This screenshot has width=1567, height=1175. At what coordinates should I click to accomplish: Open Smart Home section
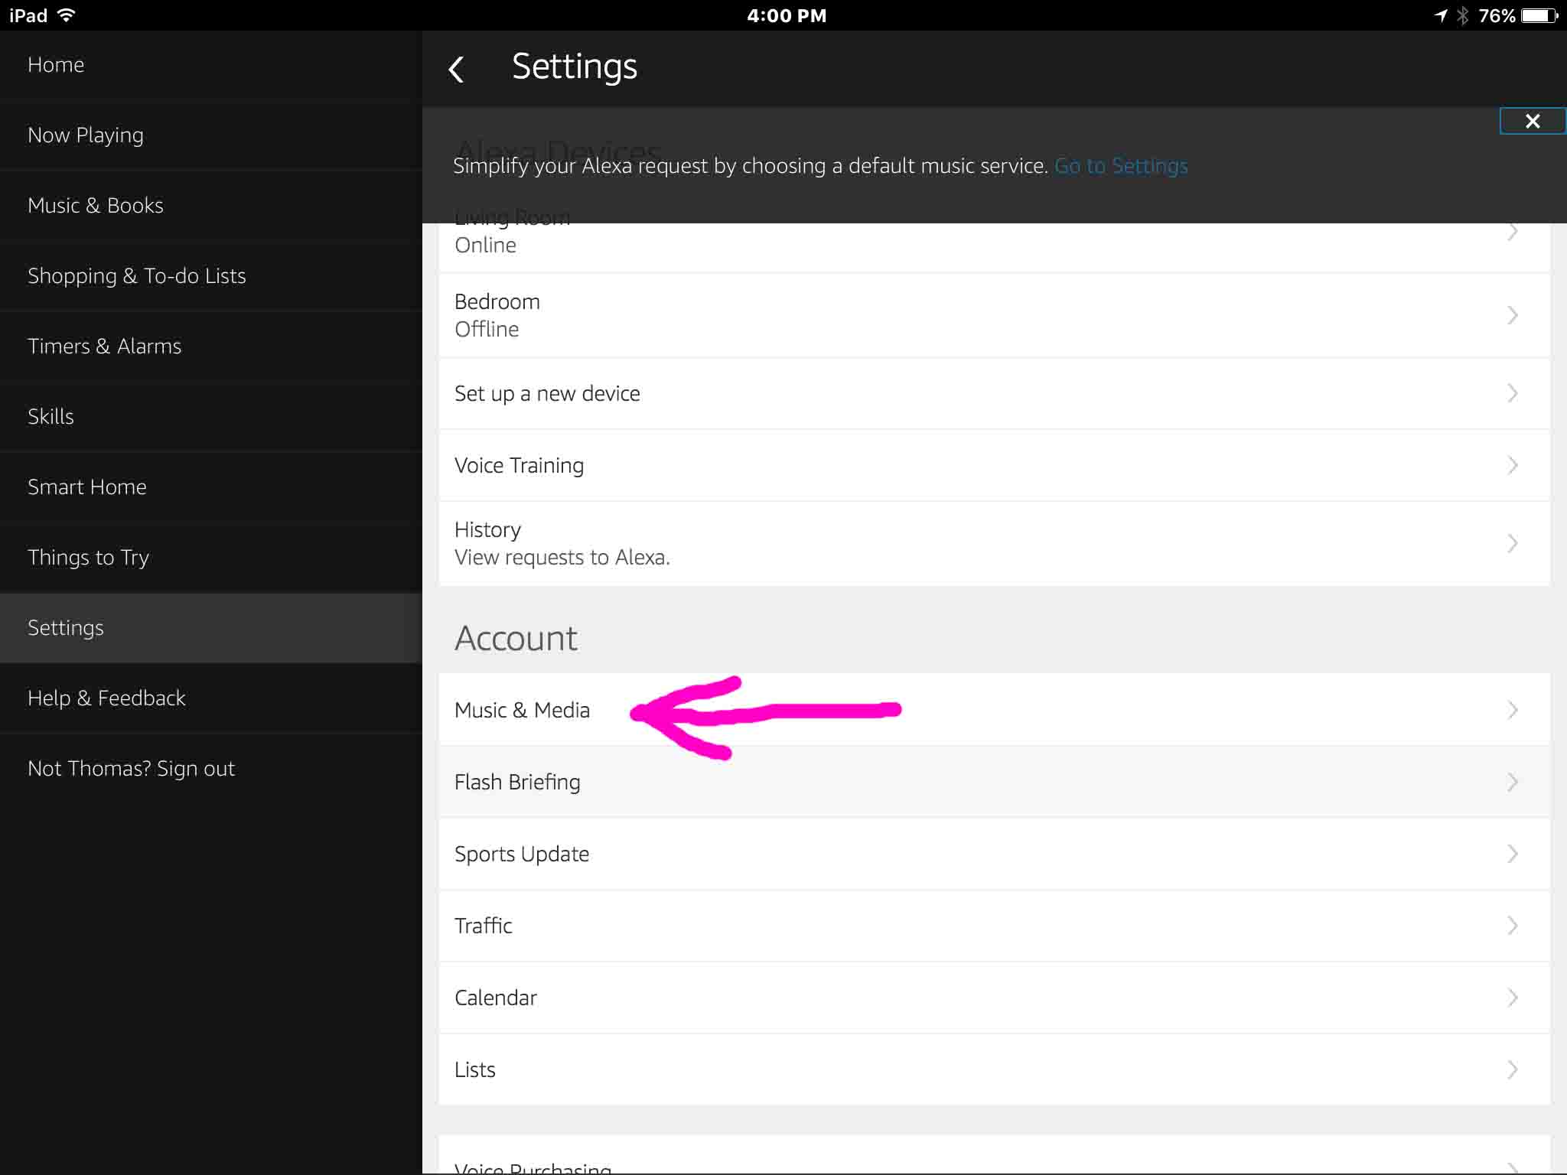211,487
